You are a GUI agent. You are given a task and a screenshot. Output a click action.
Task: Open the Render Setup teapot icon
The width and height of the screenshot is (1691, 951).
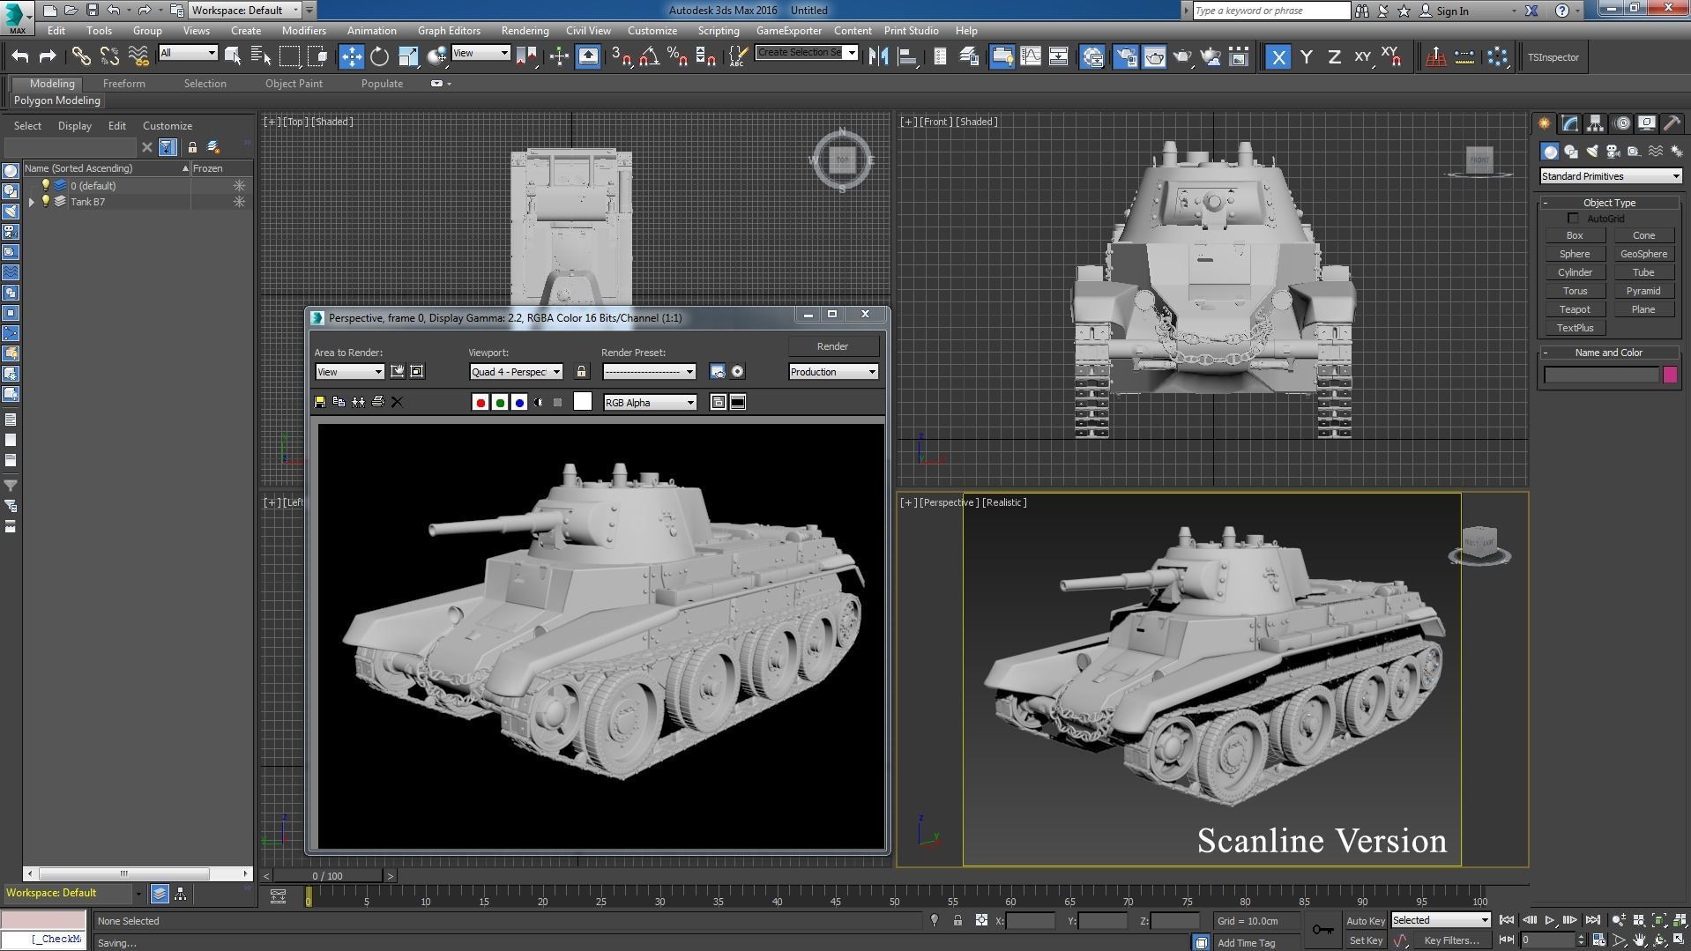coord(1126,57)
